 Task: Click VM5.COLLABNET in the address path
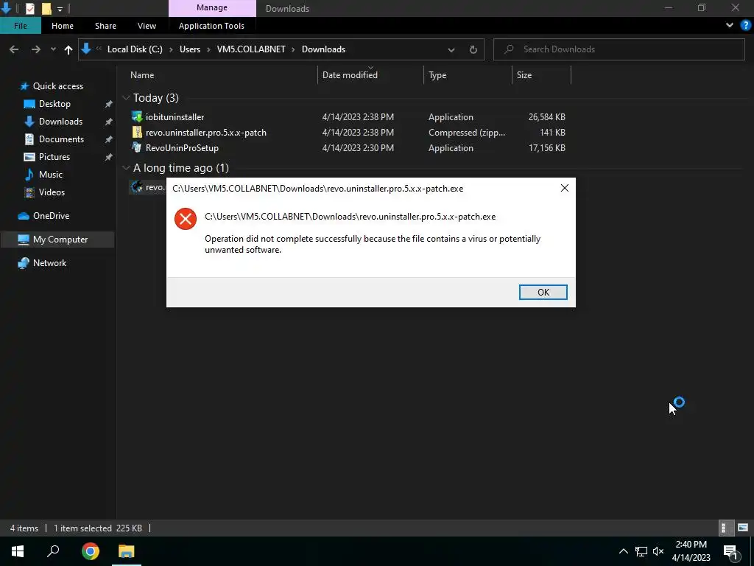pos(251,49)
